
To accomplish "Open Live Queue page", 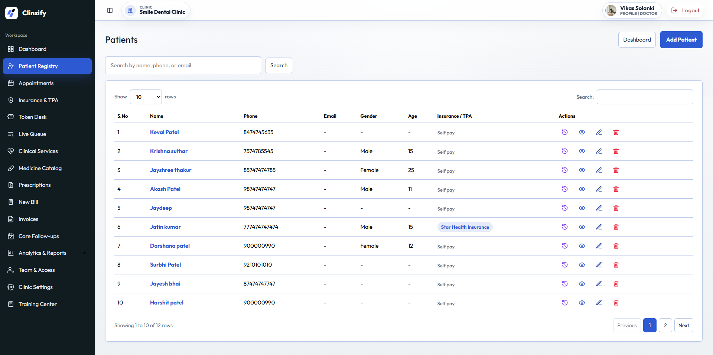I will point(47,134).
